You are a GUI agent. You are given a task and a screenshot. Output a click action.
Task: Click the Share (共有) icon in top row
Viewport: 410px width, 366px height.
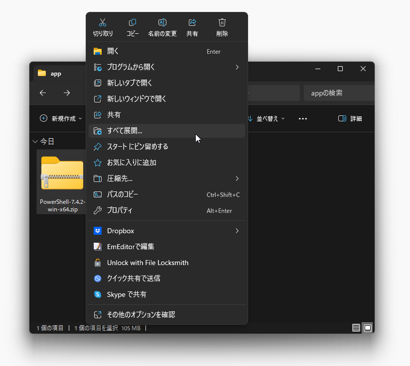[x=192, y=22]
